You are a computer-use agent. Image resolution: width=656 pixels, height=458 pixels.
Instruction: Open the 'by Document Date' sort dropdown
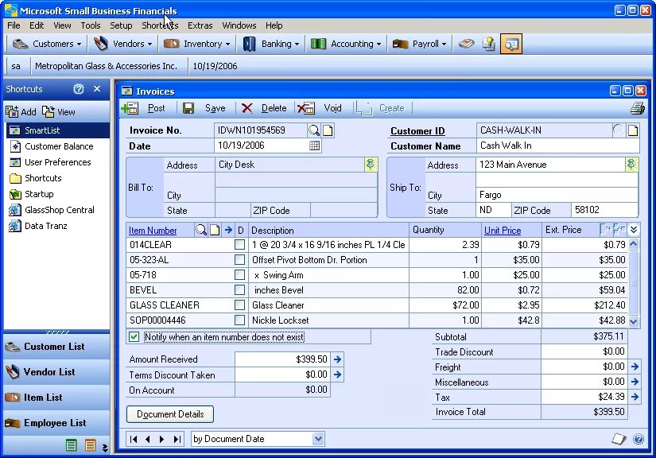pyautogui.click(x=318, y=439)
